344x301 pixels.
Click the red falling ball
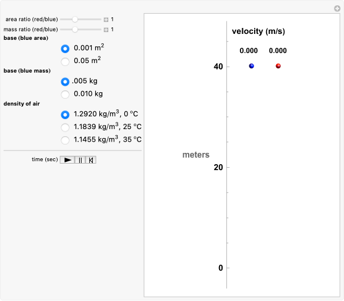[278, 66]
